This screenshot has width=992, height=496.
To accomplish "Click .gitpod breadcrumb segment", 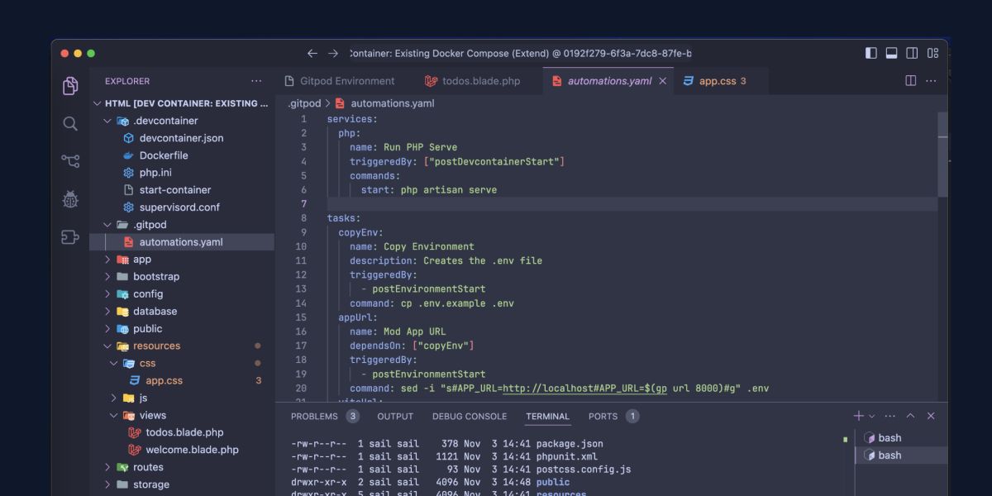I will [304, 103].
